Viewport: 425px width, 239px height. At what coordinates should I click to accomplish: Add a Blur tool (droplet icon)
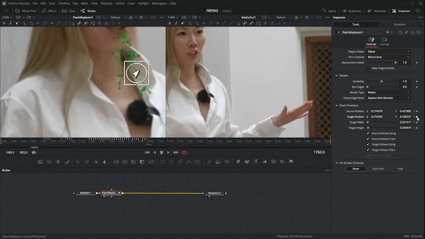click(x=104, y=162)
